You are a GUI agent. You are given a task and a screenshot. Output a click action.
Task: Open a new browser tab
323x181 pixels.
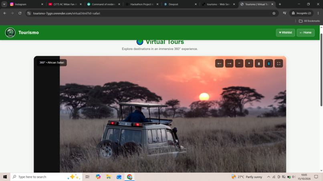[x=280, y=4]
